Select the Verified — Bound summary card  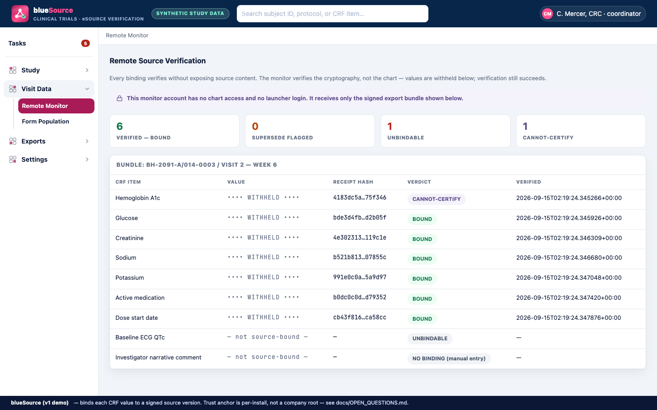pos(174,131)
